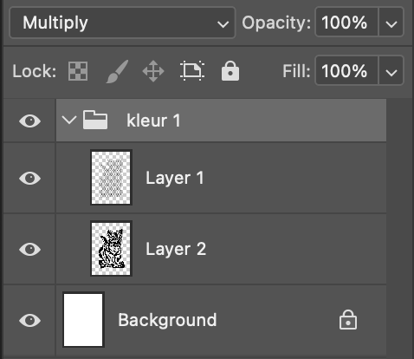Click the prevent artboard auto-nesting lock icon
The height and width of the screenshot is (359, 414).
click(x=192, y=71)
